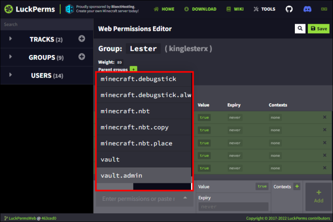
Task: Expand the TRACKS section
Action: click(x=10, y=39)
